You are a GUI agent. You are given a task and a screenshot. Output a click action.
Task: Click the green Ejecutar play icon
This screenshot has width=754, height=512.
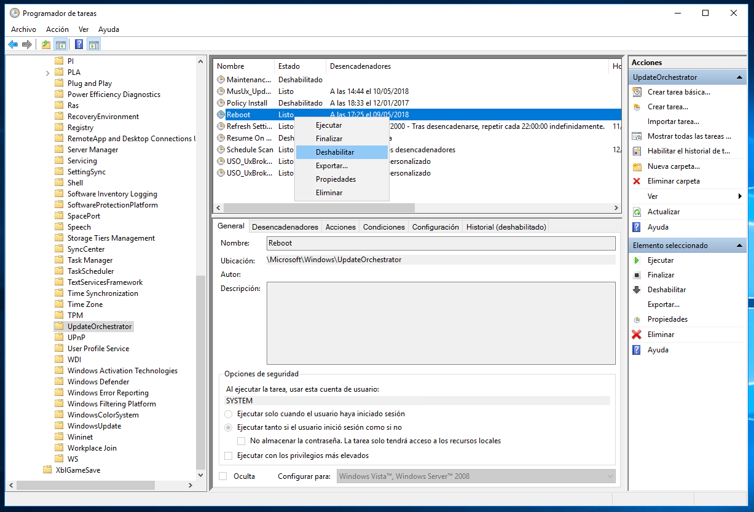pos(637,260)
